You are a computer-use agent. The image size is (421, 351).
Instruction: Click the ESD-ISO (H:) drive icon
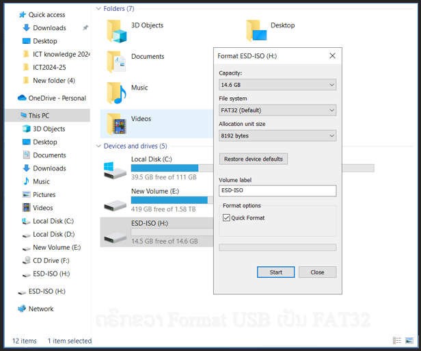[115, 233]
